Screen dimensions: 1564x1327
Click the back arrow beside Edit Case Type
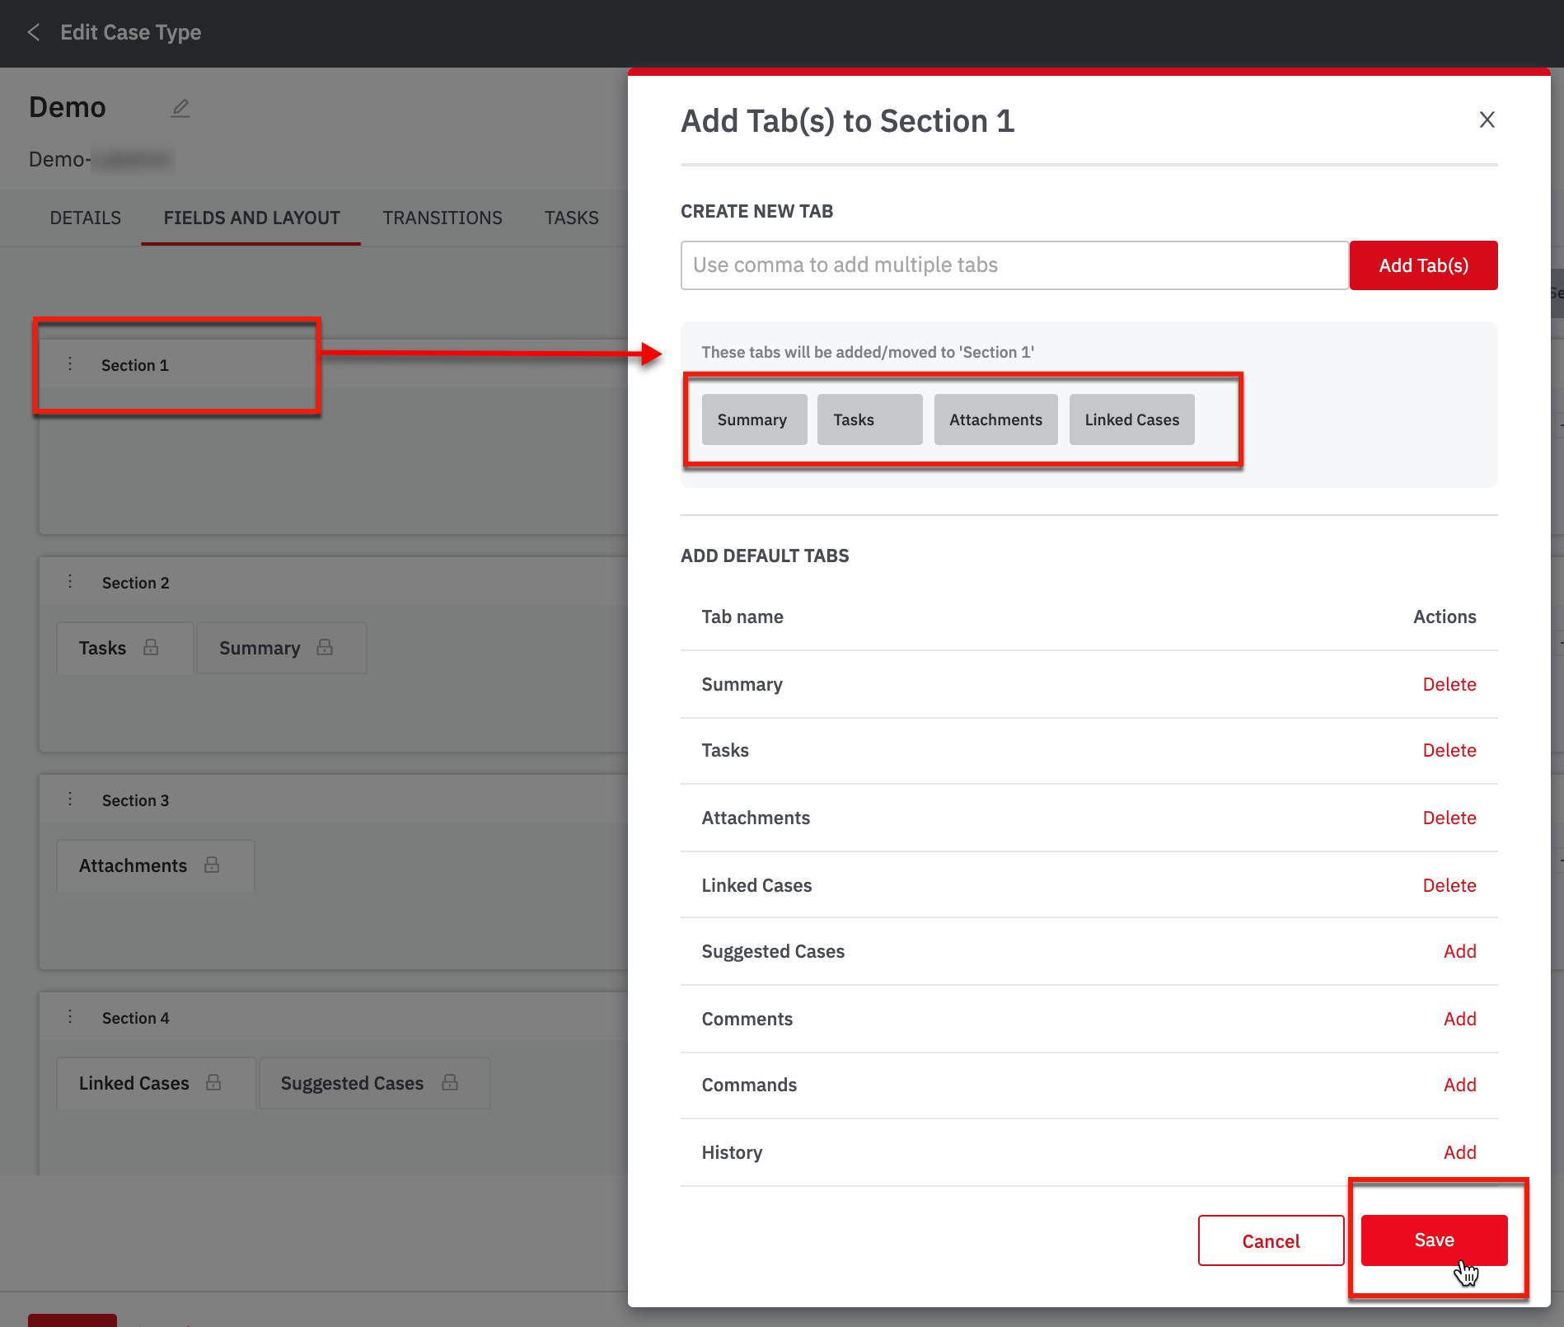34,32
